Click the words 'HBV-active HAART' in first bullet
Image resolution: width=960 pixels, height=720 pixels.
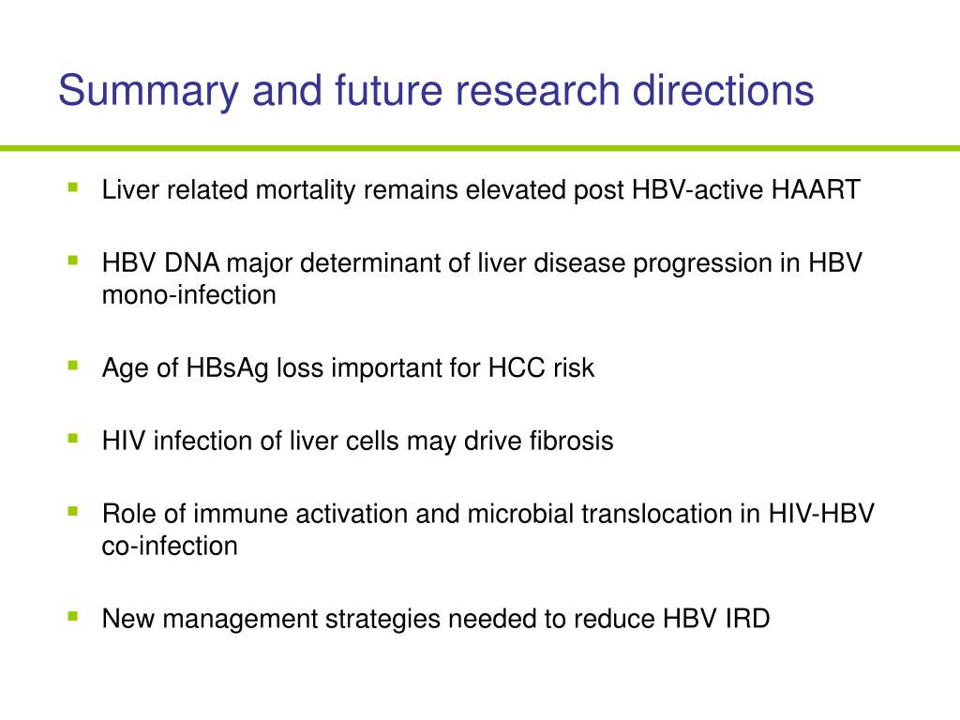(x=745, y=189)
